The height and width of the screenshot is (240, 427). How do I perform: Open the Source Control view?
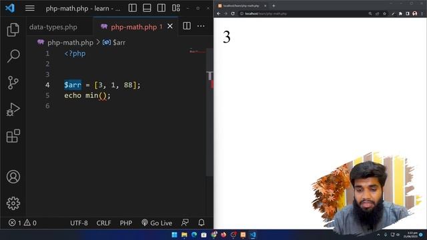13,83
